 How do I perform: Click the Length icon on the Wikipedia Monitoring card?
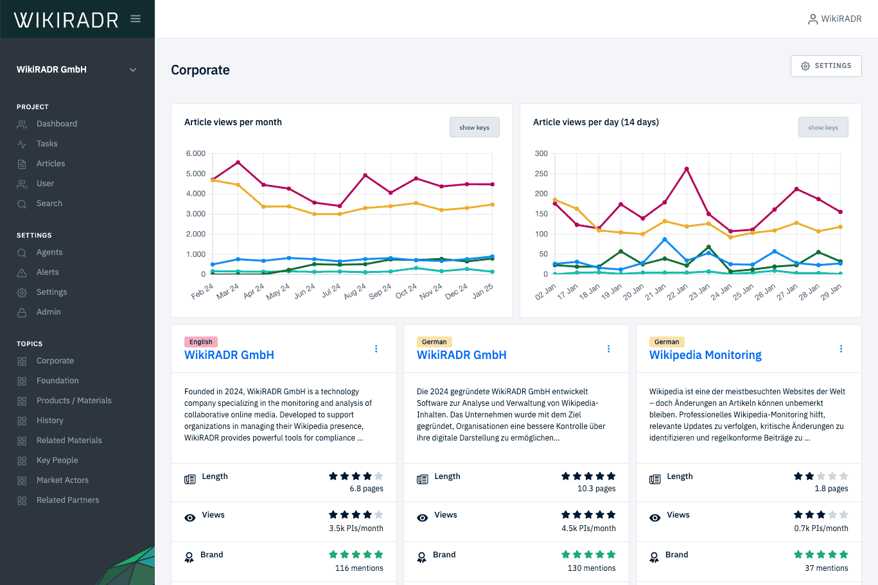coord(655,479)
